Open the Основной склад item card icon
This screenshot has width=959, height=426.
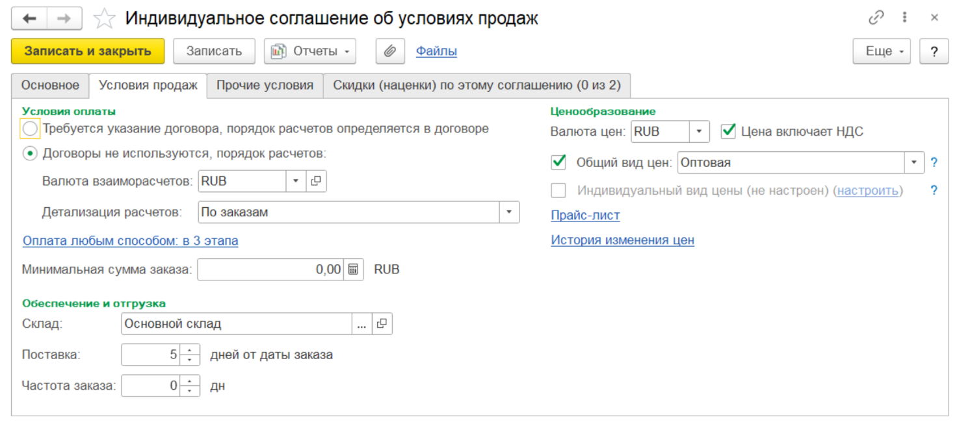click(382, 323)
